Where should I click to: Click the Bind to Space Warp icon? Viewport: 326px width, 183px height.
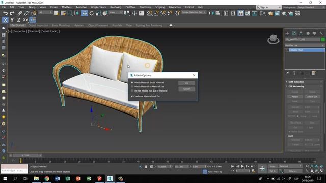tap(34, 13)
